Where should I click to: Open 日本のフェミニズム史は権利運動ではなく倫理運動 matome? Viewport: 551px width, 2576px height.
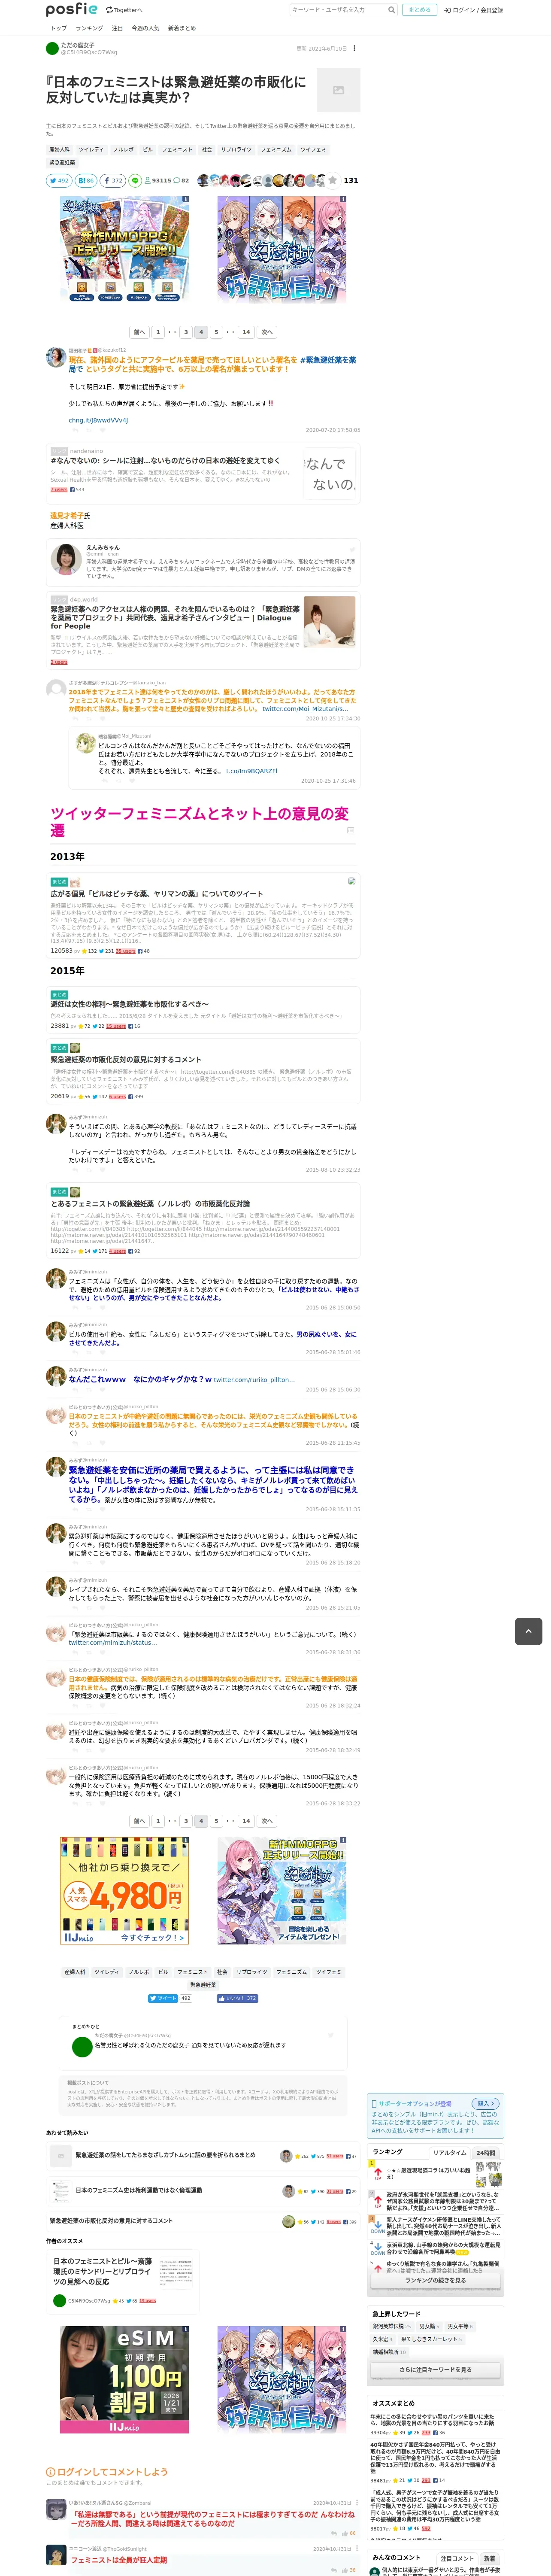click(x=139, y=2190)
